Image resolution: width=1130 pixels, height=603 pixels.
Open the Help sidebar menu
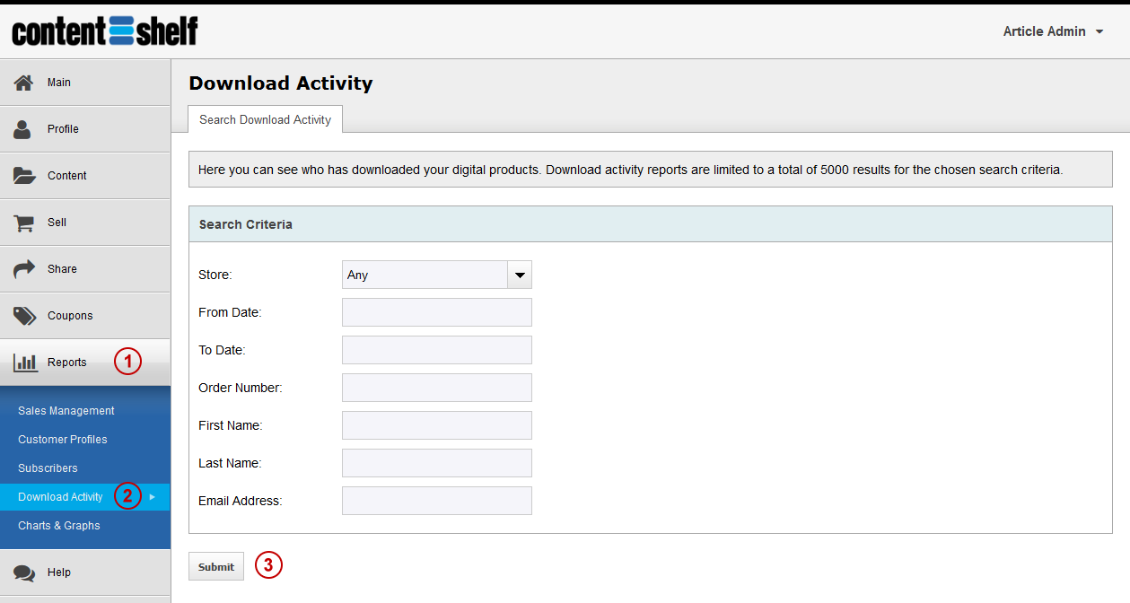click(x=85, y=572)
